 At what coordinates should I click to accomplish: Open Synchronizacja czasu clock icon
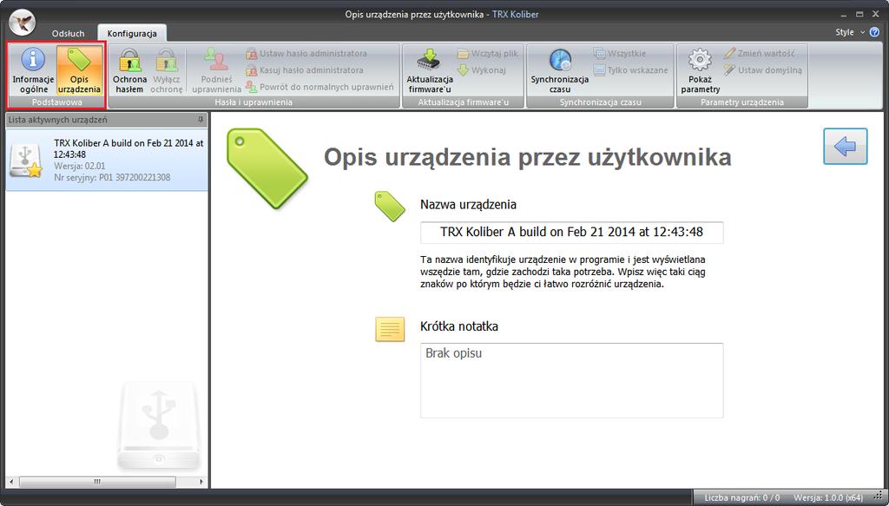[560, 70]
